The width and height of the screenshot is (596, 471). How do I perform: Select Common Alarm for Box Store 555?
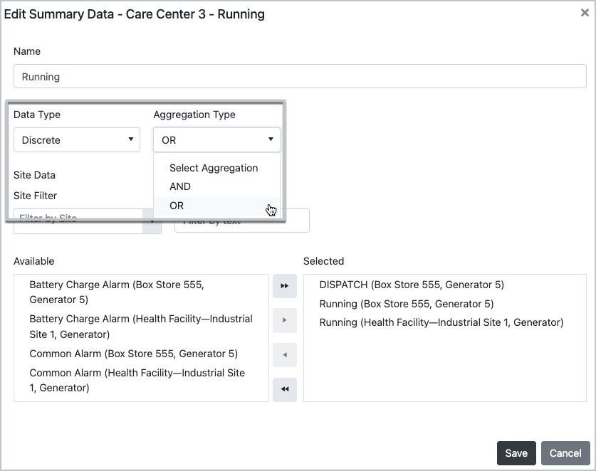pyautogui.click(x=133, y=354)
